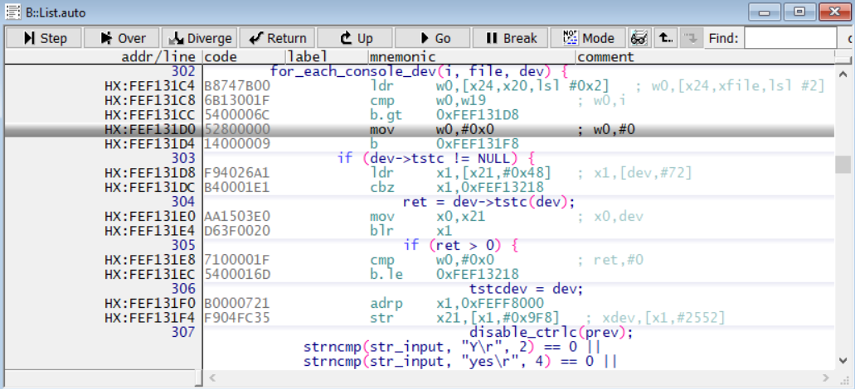
Task: Click the label column header
Action: point(308,56)
